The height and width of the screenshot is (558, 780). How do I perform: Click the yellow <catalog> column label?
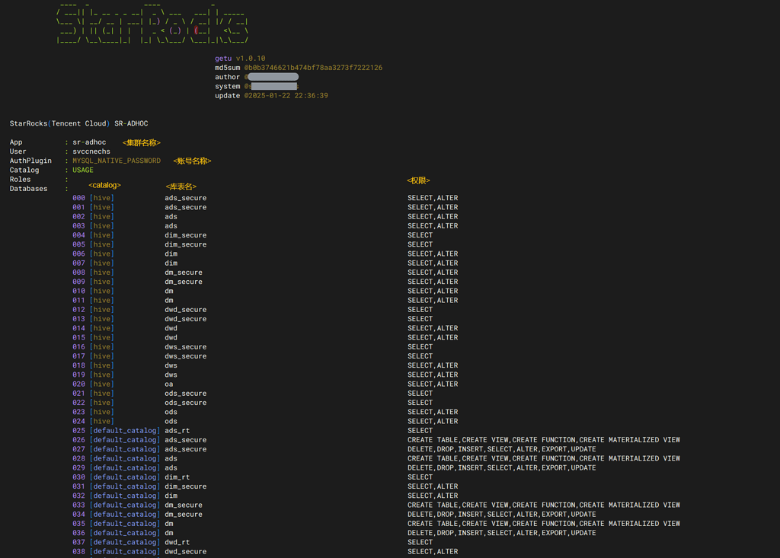[x=104, y=185]
